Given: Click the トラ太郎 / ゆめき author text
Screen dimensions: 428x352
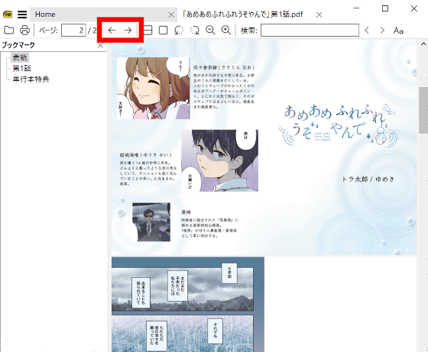Looking at the screenshot, I should pyautogui.click(x=368, y=179).
